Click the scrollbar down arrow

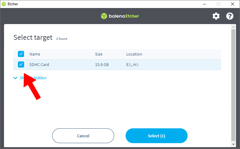coord(233,144)
